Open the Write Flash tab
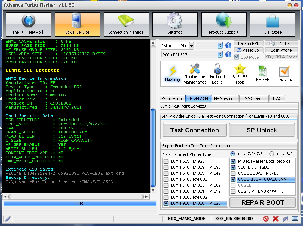The height and width of the screenshot is (226, 303). pyautogui.click(x=172, y=99)
